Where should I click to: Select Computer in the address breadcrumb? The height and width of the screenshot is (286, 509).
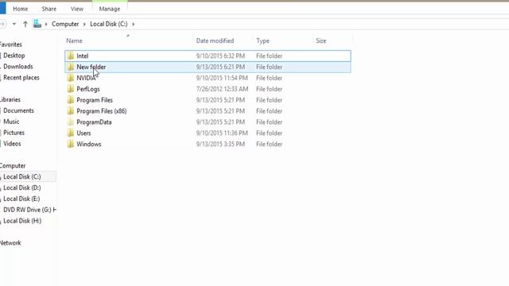(65, 24)
